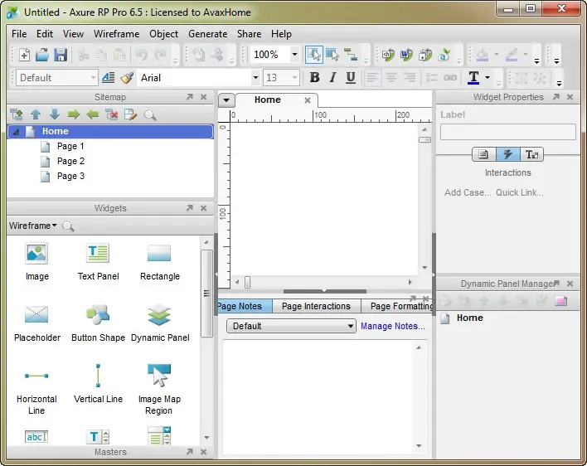Collapse the Home node in Sitemap
The image size is (587, 466).
click(x=16, y=131)
